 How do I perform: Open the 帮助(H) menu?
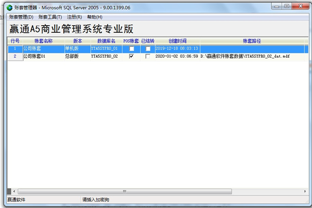(x=95, y=17)
